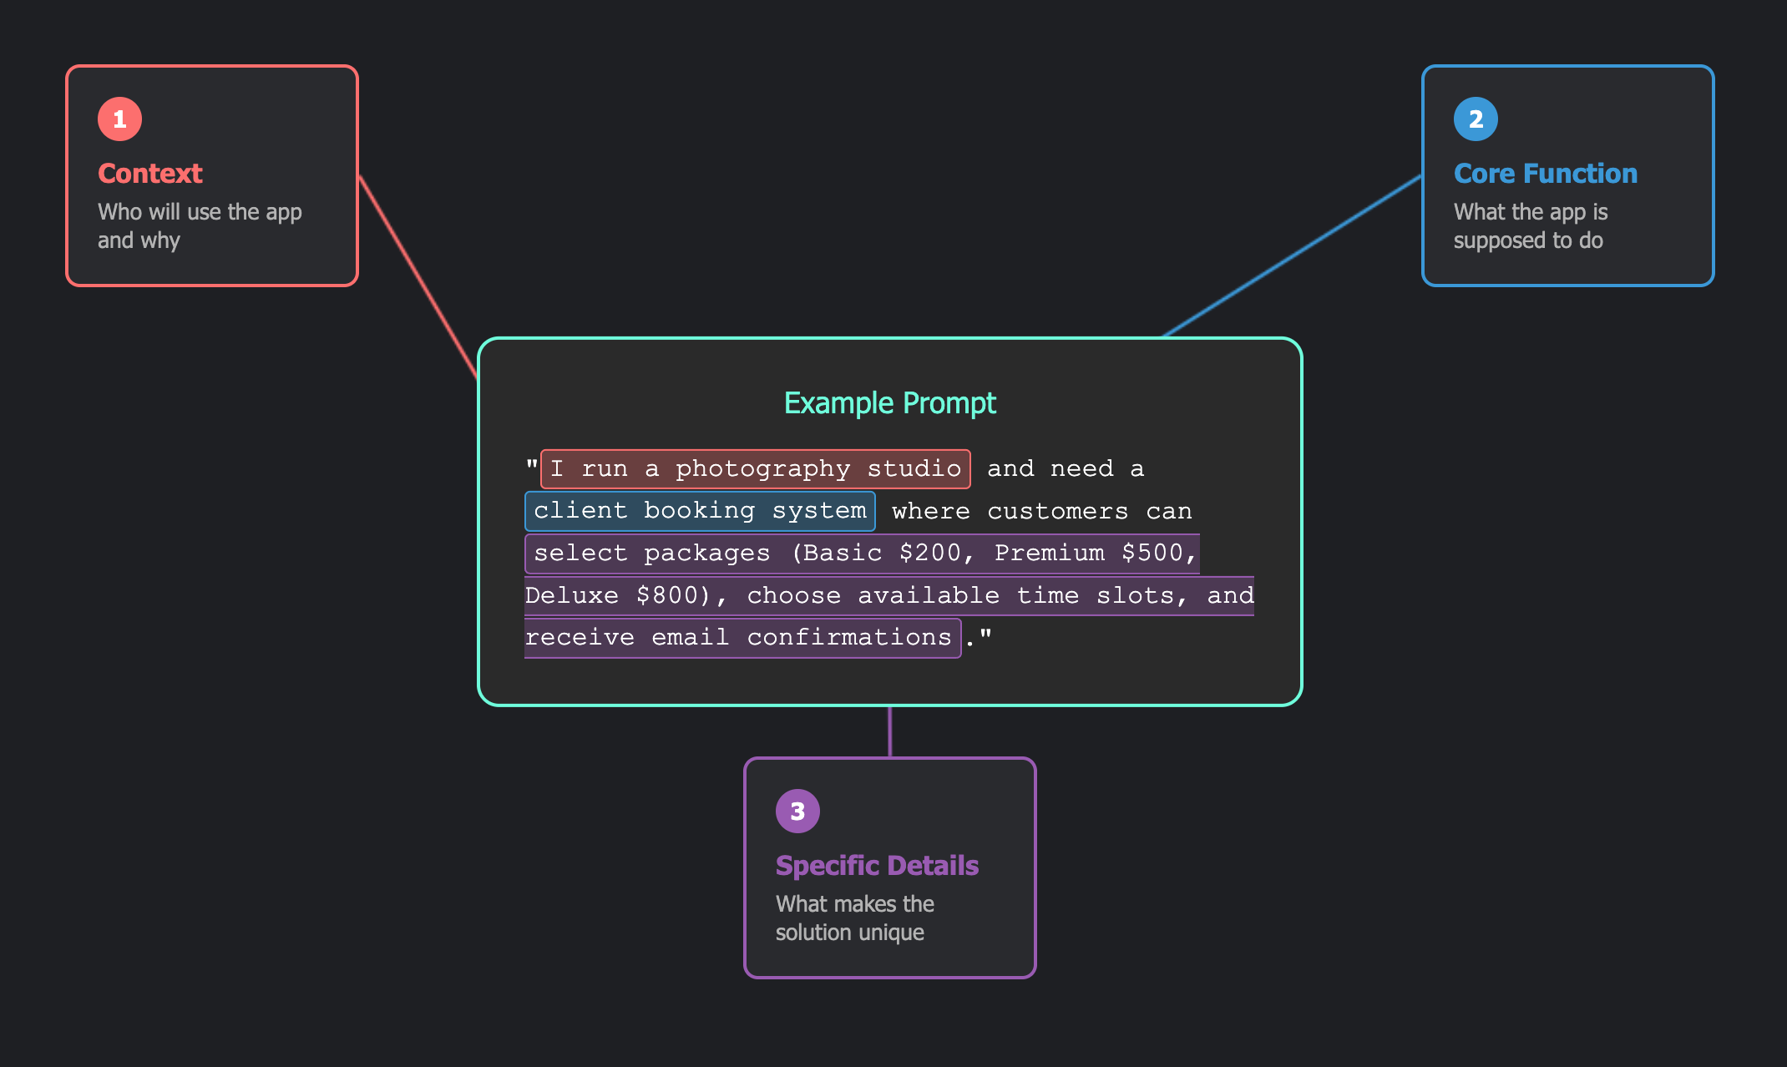Click 'where customers can' unhighlighted text

coord(1041,511)
